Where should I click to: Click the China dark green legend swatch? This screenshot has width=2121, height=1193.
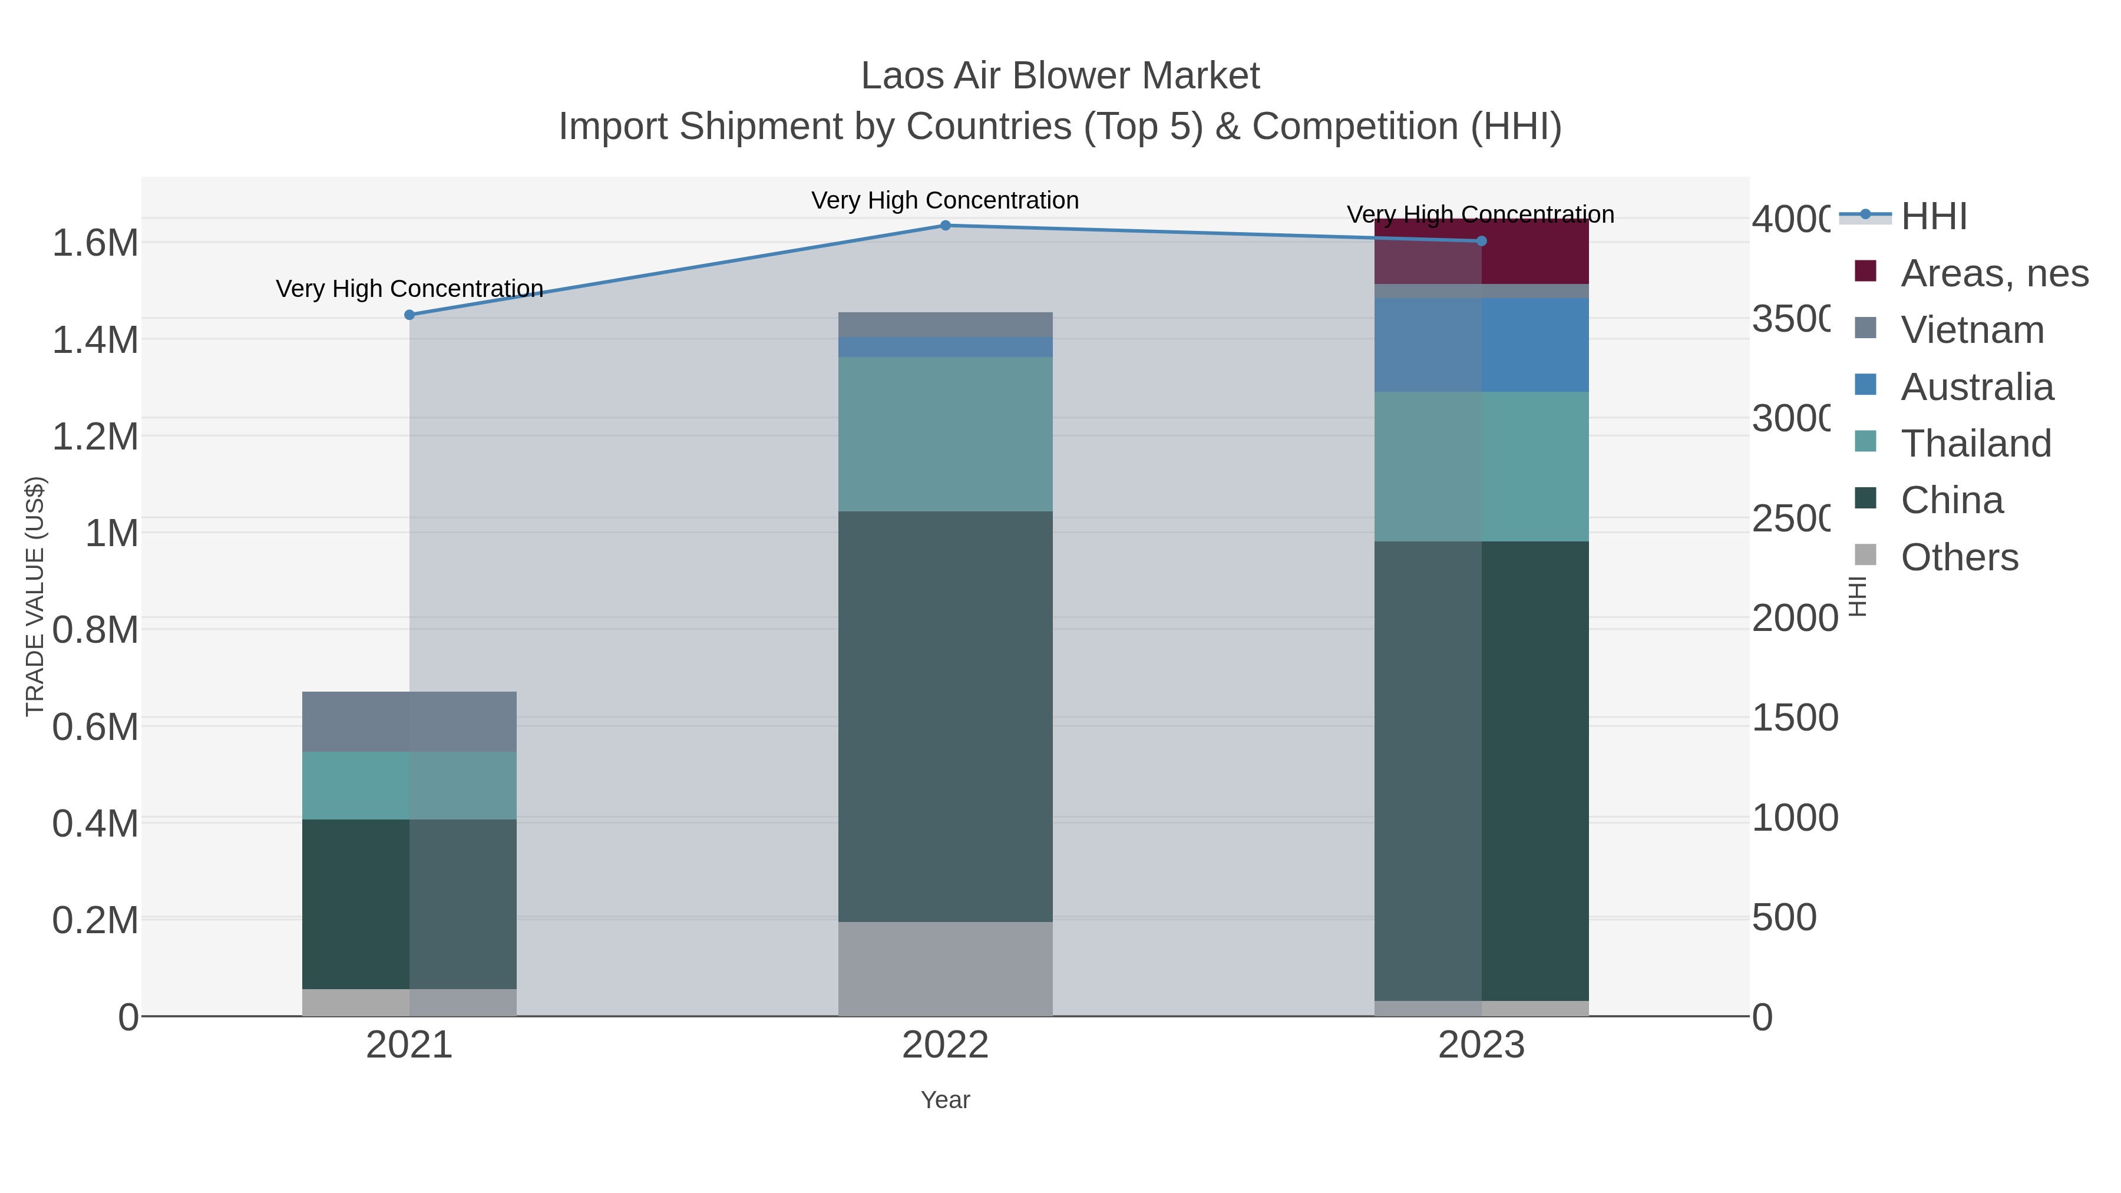click(x=1866, y=498)
